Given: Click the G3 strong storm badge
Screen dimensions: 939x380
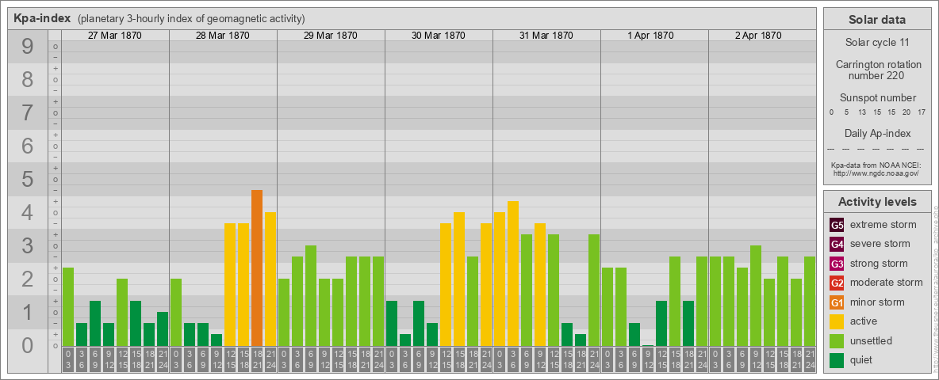Looking at the screenshot, I should coord(837,264).
